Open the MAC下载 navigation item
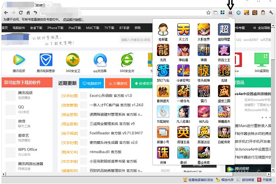 (x=93, y=28)
